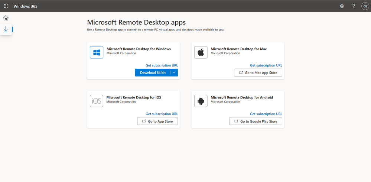Get subscription URL for Mac
The image size is (371, 182).
(266, 65)
